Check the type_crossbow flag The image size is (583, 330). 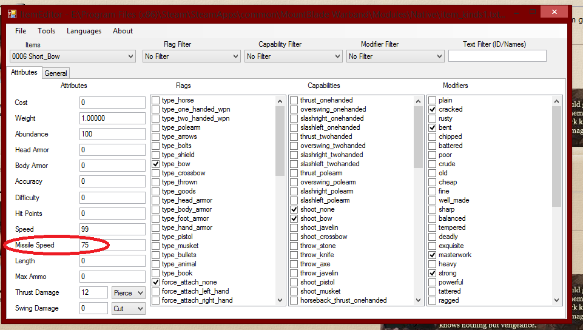coord(156,173)
